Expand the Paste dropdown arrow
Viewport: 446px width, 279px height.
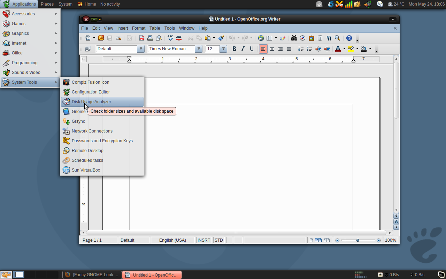tap(214, 38)
